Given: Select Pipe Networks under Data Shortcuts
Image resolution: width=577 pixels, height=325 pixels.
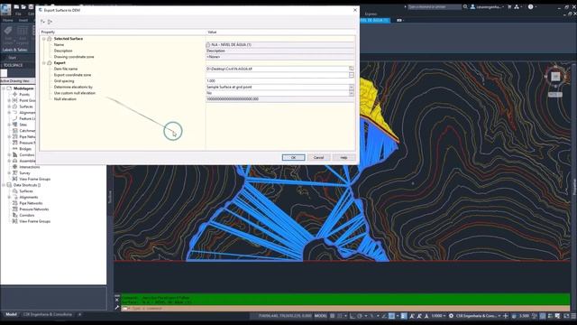Looking at the screenshot, I should (x=31, y=203).
